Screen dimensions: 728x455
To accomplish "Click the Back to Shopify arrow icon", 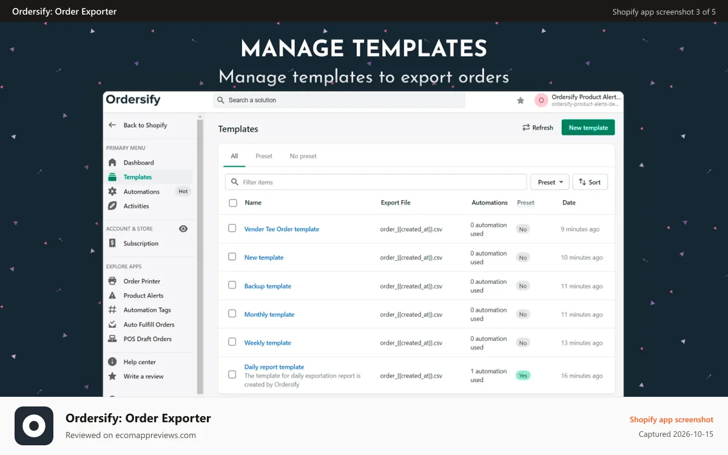I will coord(112,125).
